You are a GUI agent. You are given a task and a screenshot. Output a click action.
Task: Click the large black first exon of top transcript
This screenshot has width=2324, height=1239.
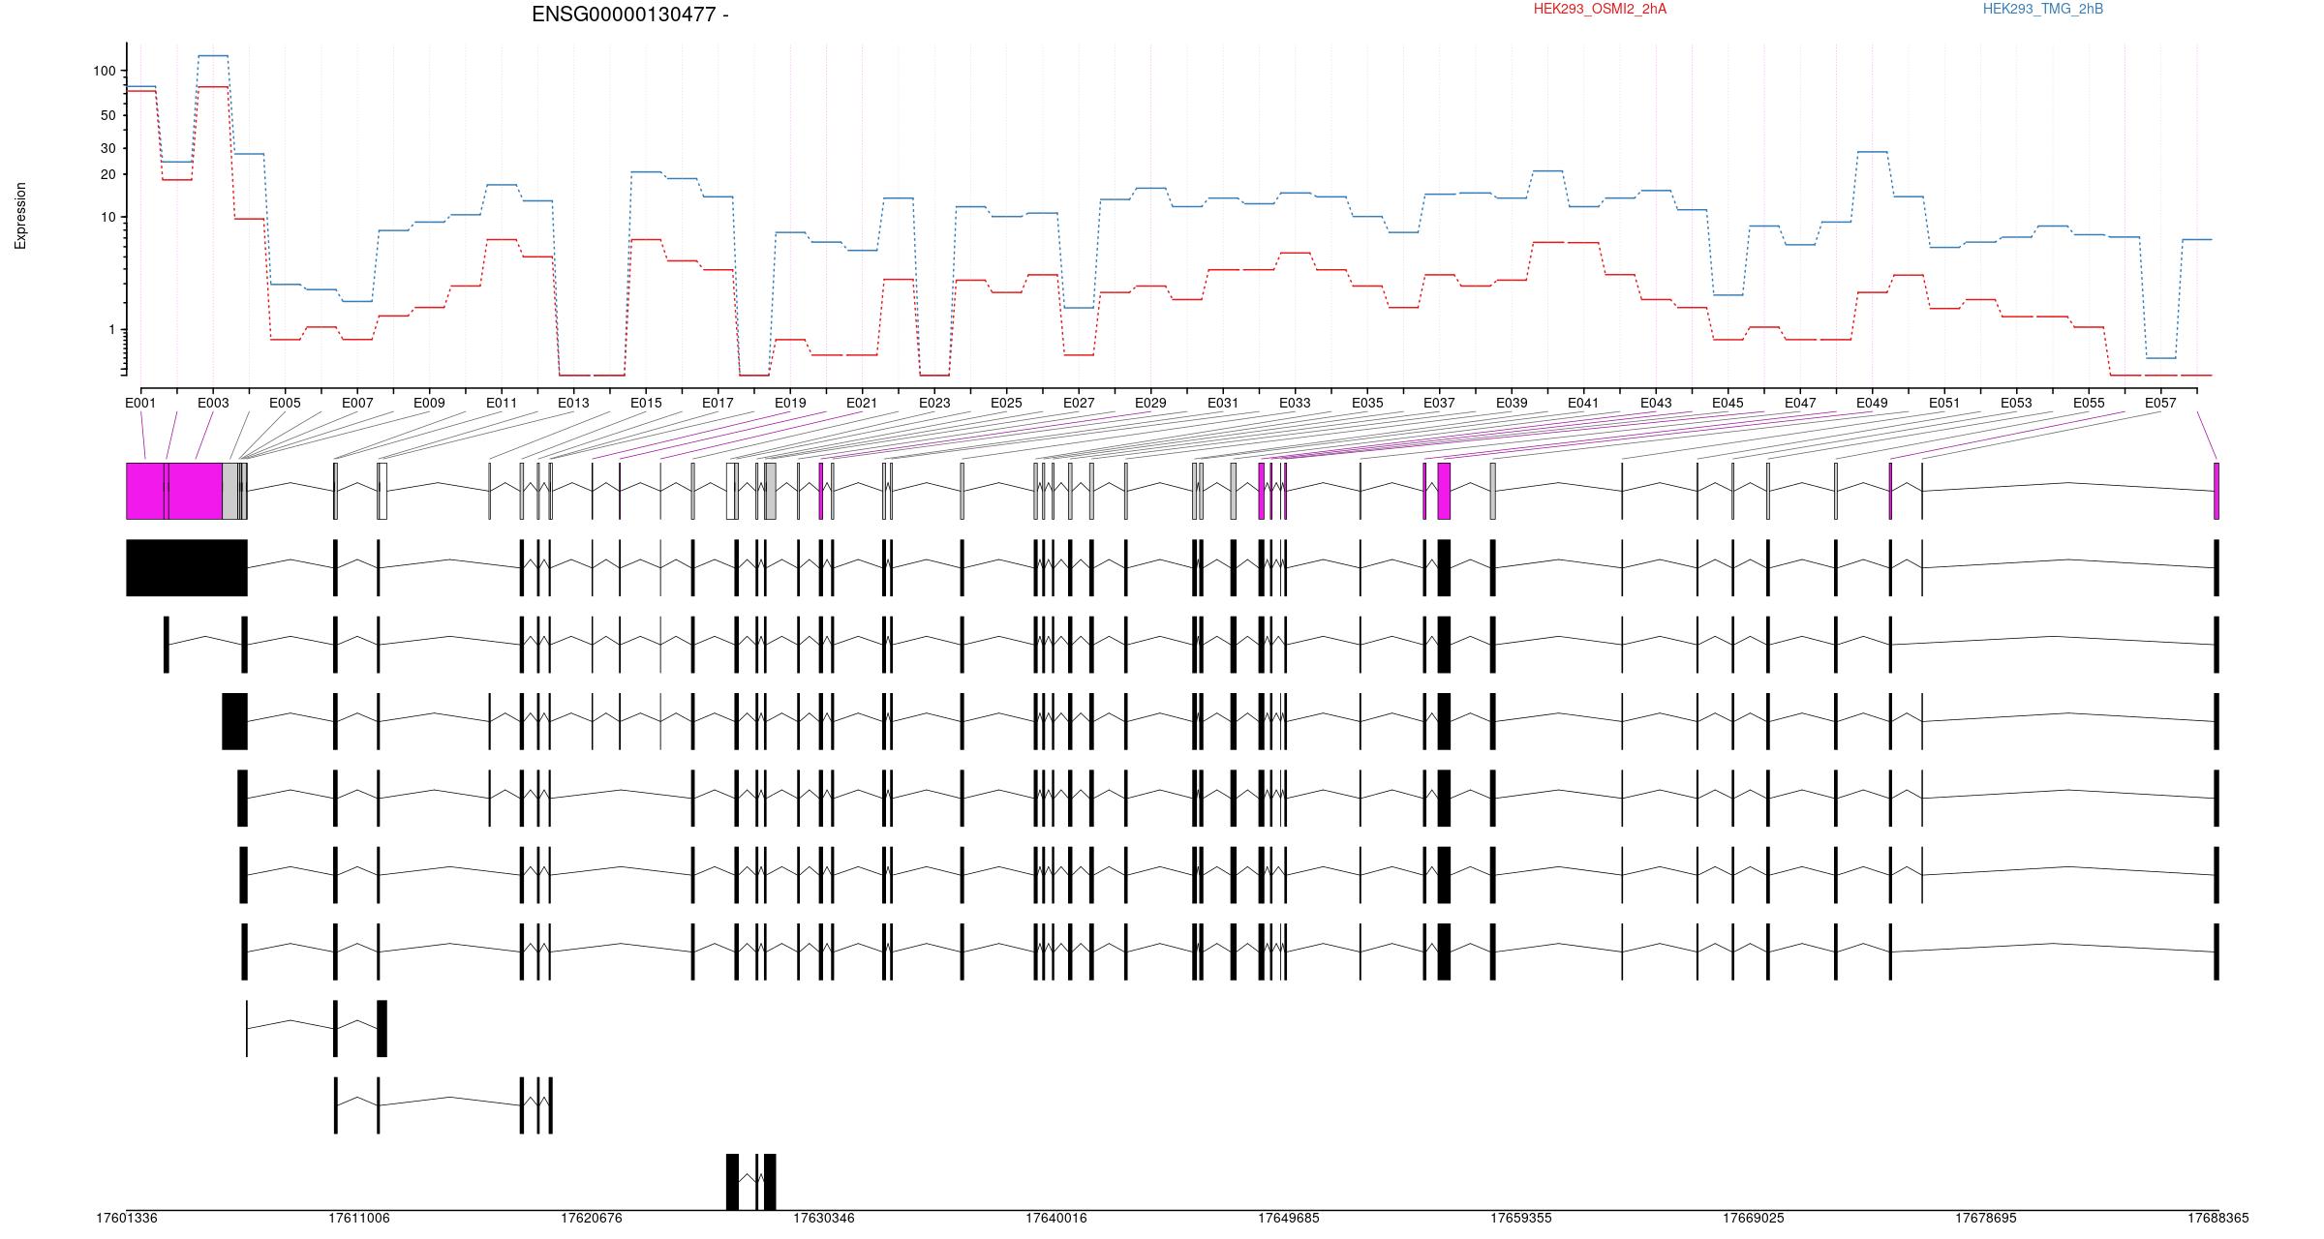(187, 568)
